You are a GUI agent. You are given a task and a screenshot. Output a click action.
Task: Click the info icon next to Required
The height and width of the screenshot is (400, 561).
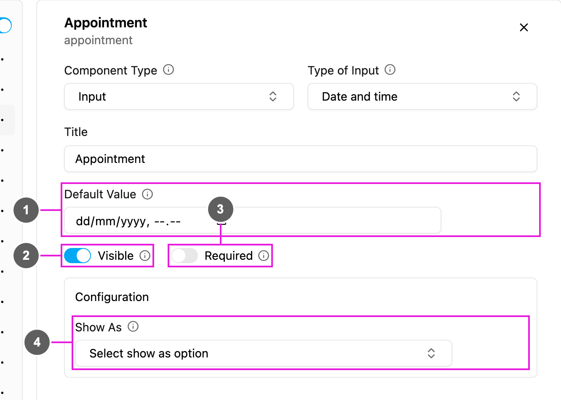[264, 256]
